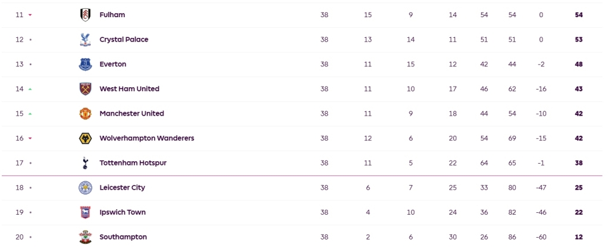Click Manchester United's 42 points value
The width and height of the screenshot is (609, 249).
click(x=579, y=113)
